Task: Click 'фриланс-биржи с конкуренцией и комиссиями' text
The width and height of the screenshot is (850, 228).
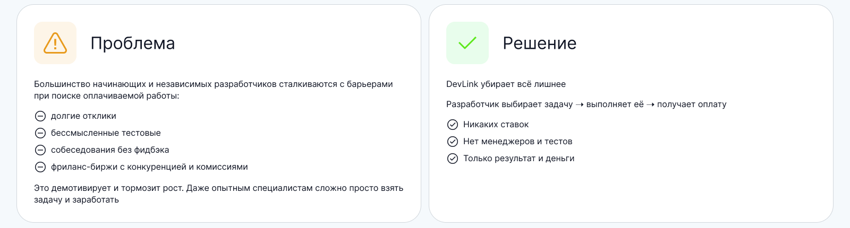Action: coord(149,167)
